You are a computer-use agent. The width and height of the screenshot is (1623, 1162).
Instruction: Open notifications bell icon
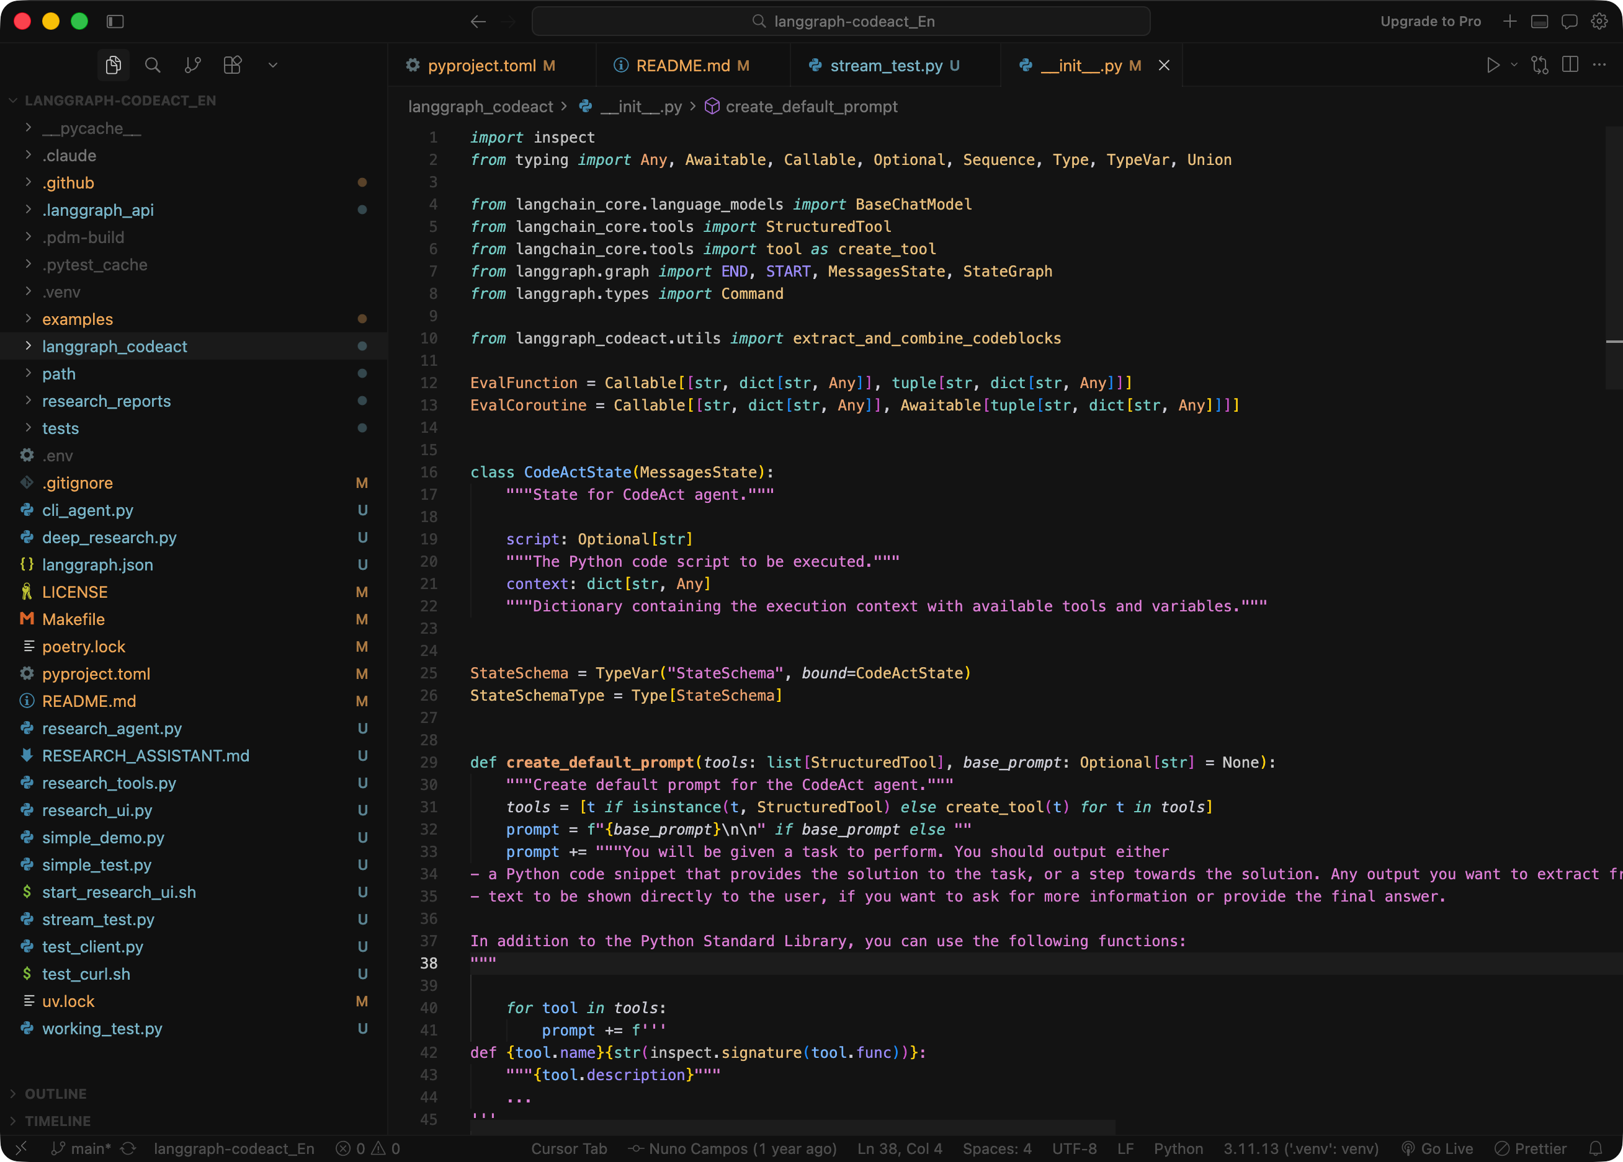[1596, 1148]
